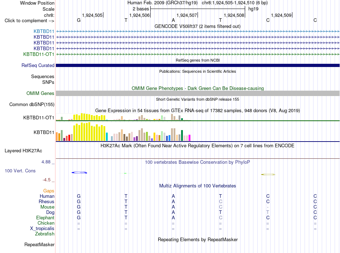
Task: Click the 'OMIM Genes' track label
Action: (x=40, y=94)
